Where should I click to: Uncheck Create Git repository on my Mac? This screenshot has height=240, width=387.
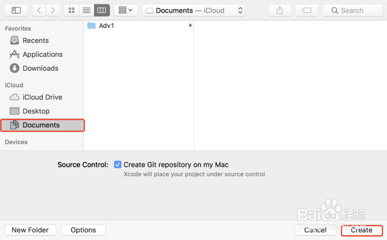(118, 164)
